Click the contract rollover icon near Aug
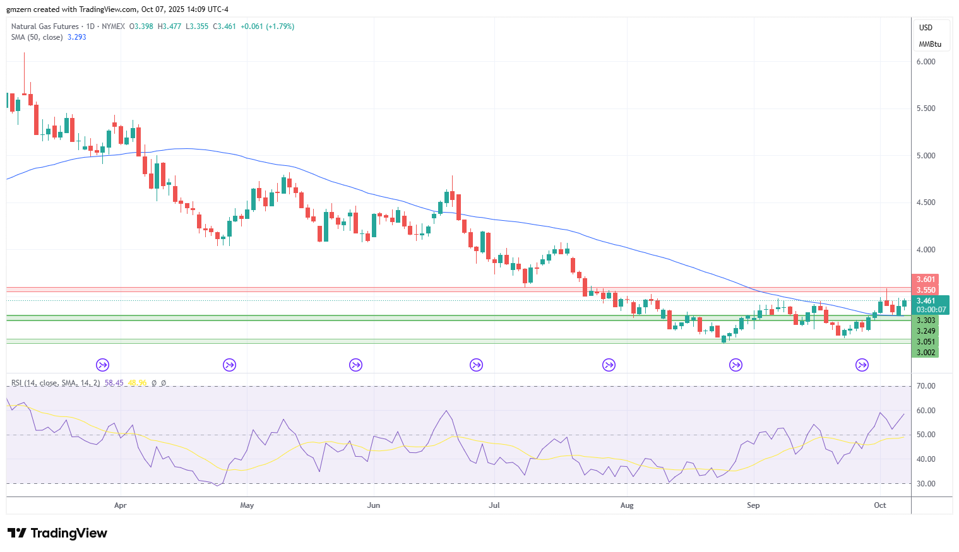Screen dimensions: 959x552 click(x=609, y=365)
